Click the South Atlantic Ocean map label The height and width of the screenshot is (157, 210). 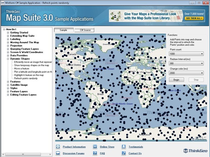click(x=122, y=104)
